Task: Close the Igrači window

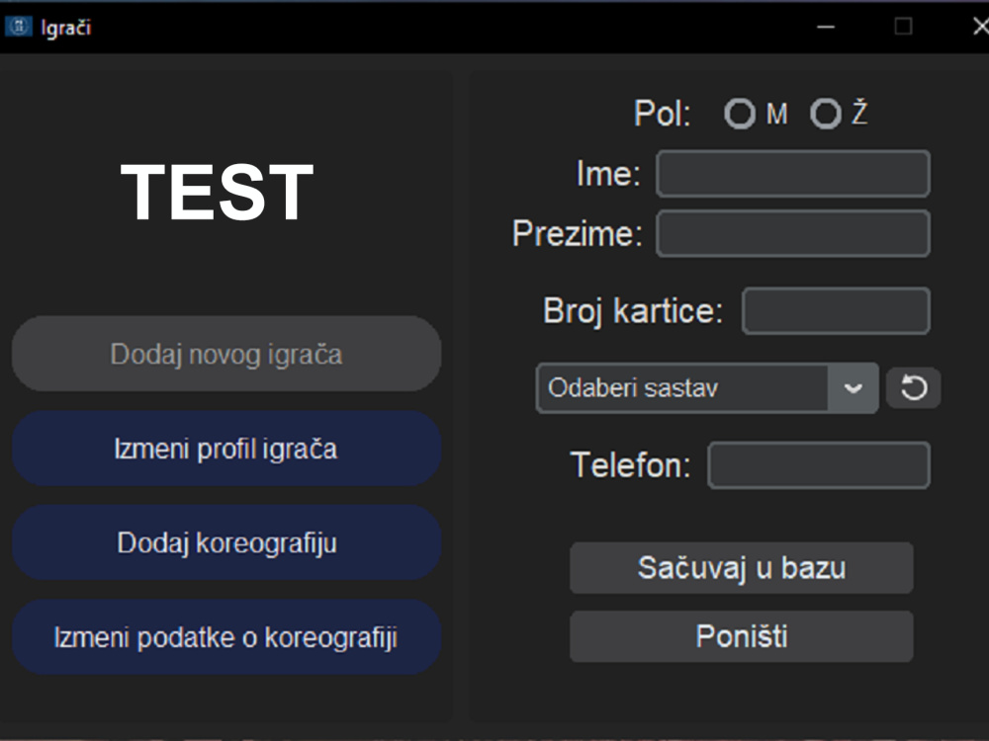Action: coord(979,27)
